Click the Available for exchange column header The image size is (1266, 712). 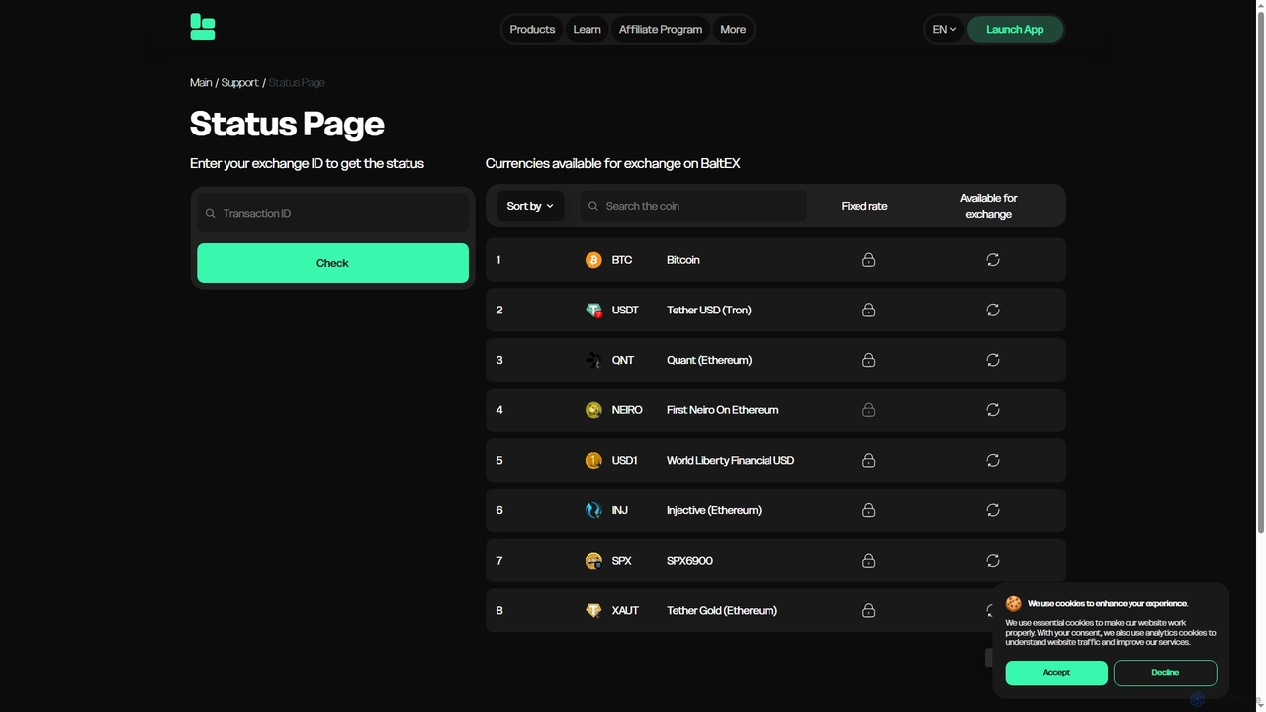click(x=989, y=206)
